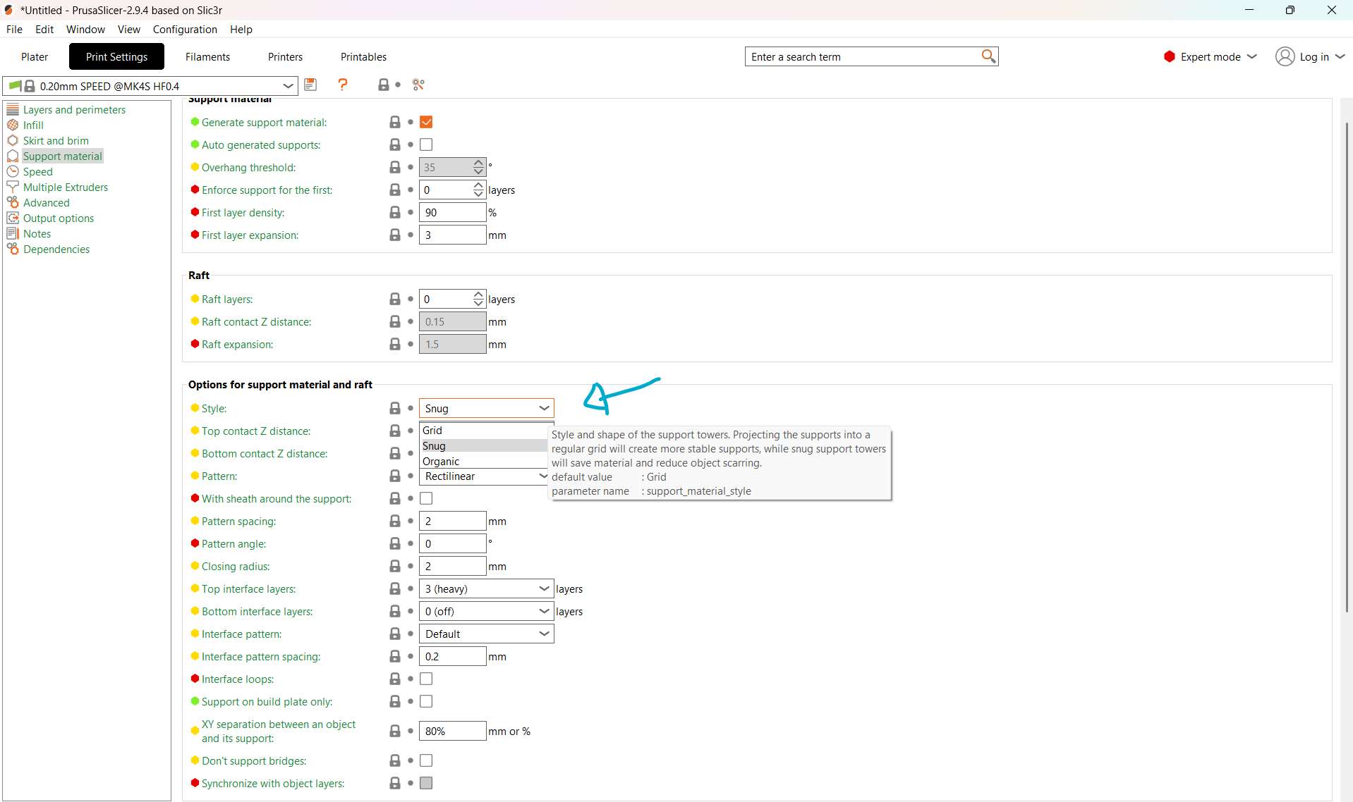Click the First layer expansion field
The image size is (1353, 802).
[452, 235]
